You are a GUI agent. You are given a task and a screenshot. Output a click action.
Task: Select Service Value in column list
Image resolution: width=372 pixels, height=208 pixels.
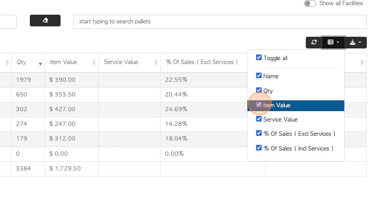point(295,119)
